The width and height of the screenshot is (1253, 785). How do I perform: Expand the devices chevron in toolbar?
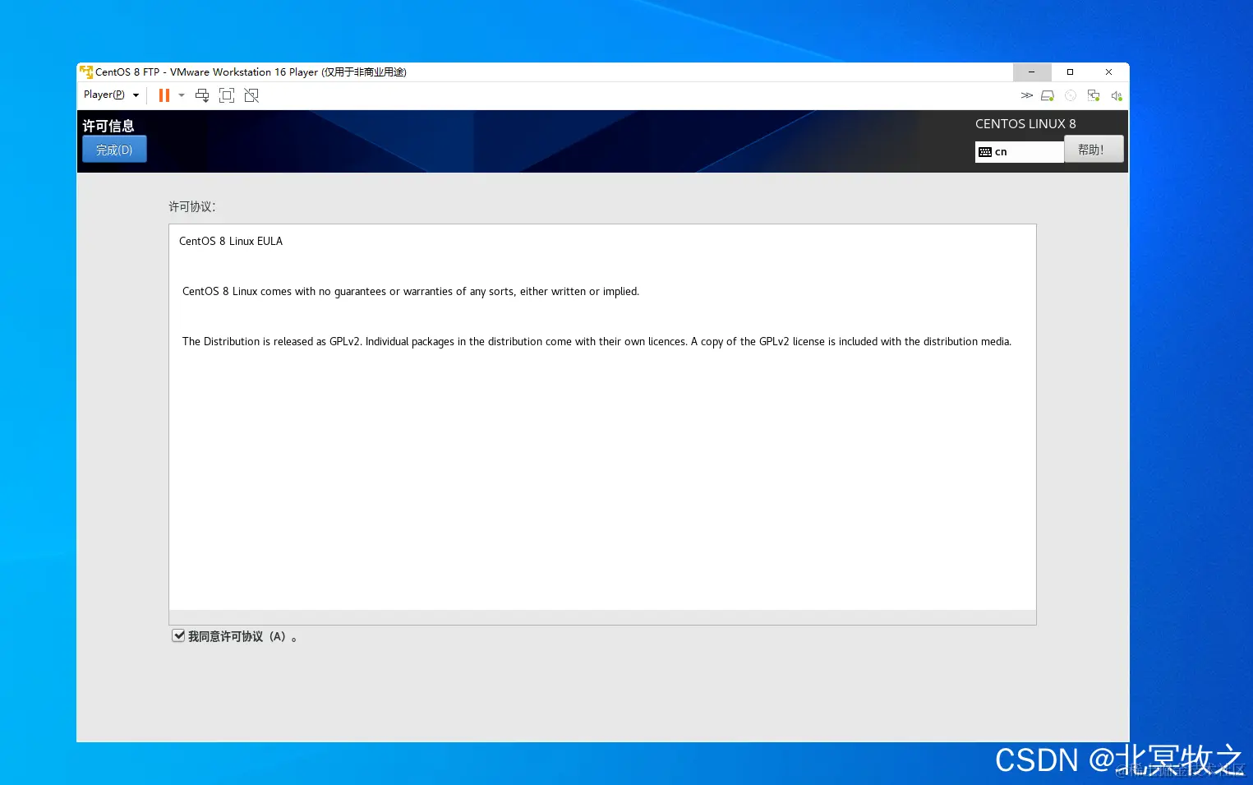(1026, 95)
